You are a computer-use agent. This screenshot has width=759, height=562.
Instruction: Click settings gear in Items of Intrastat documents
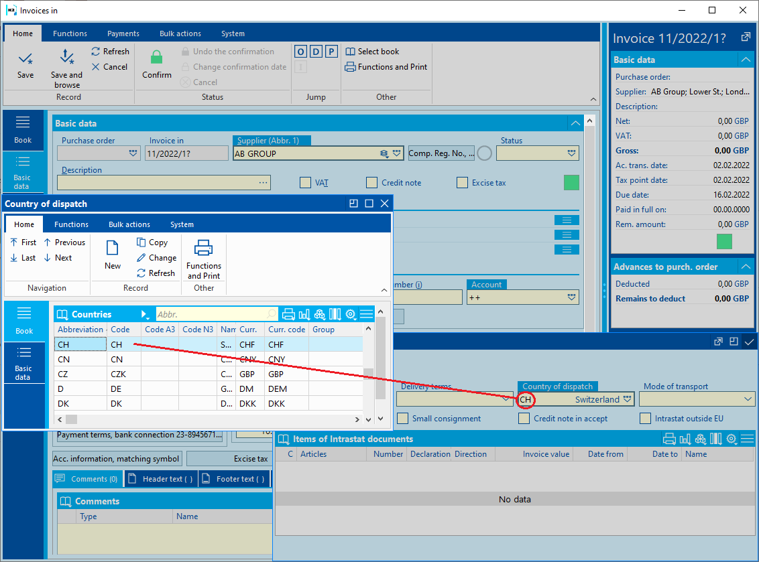coord(732,439)
